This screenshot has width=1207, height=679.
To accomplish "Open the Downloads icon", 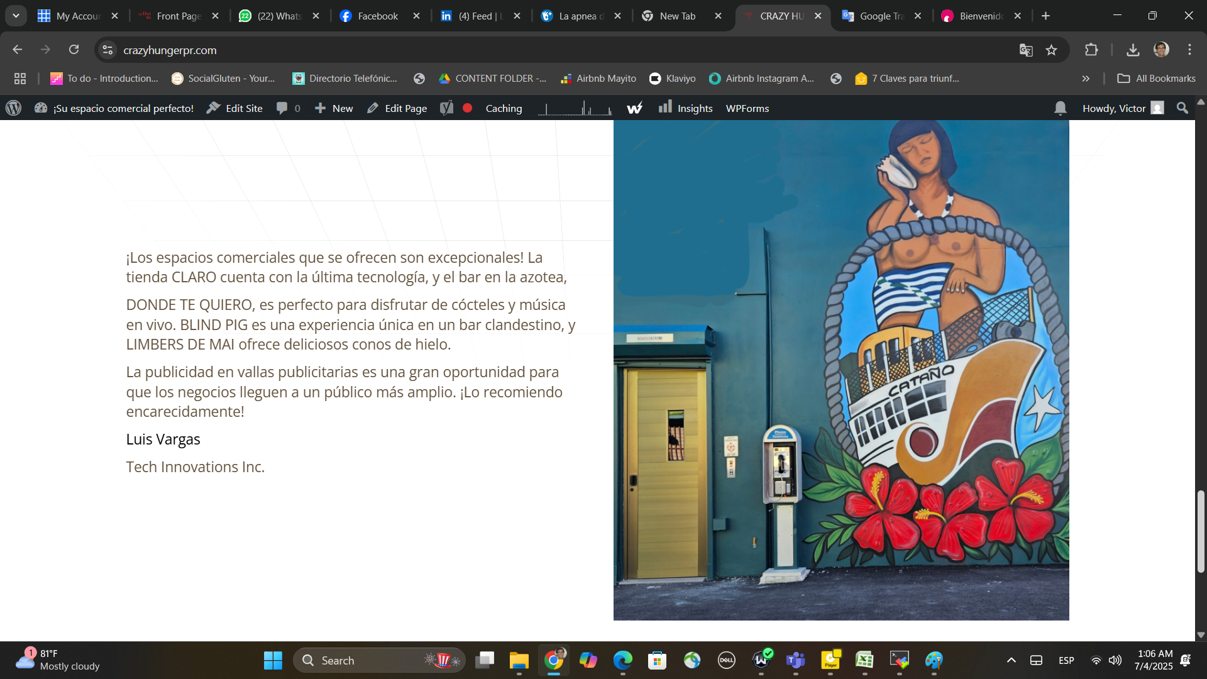I will coord(1133,50).
